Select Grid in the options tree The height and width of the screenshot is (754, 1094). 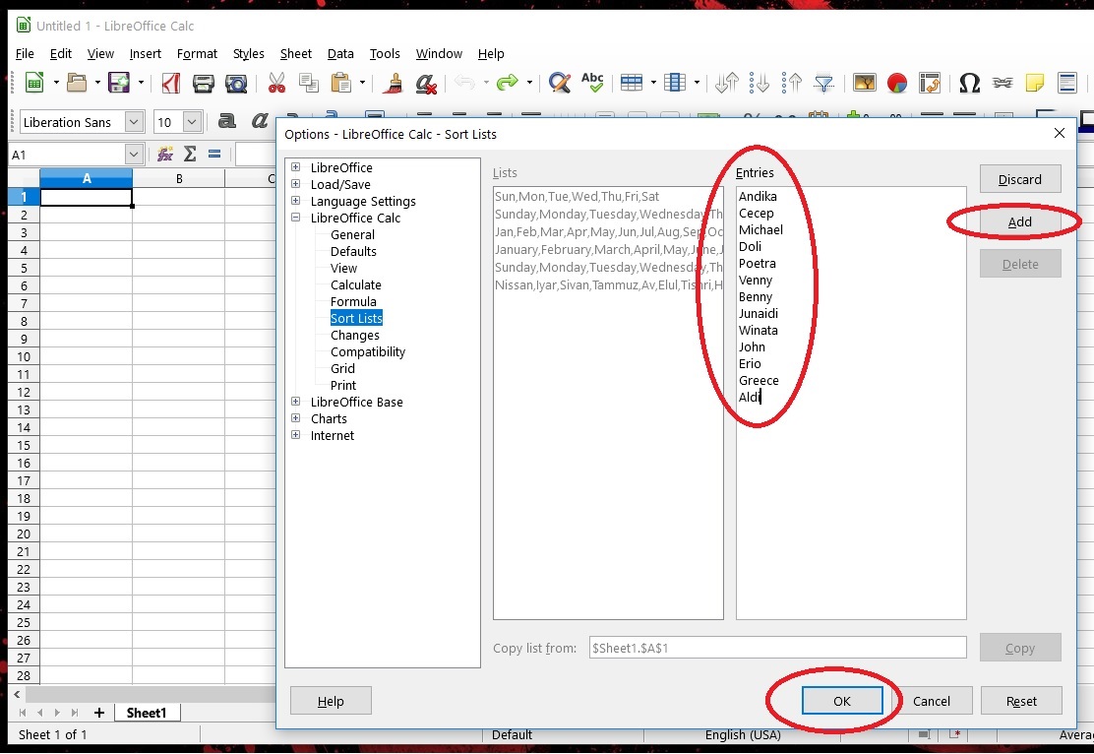[342, 368]
